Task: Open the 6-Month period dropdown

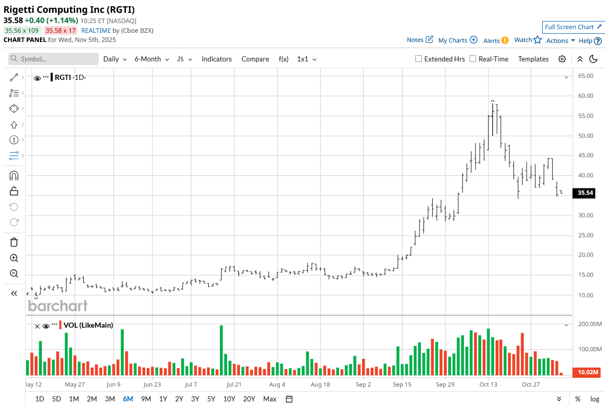Action: pyautogui.click(x=152, y=59)
